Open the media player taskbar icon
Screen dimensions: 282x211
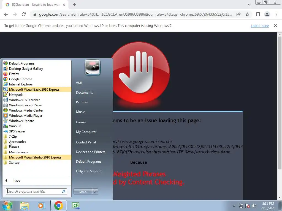pyautogui.click(x=41, y=206)
